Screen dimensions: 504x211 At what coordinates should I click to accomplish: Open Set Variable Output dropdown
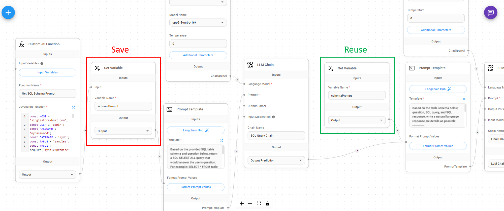coord(123,131)
